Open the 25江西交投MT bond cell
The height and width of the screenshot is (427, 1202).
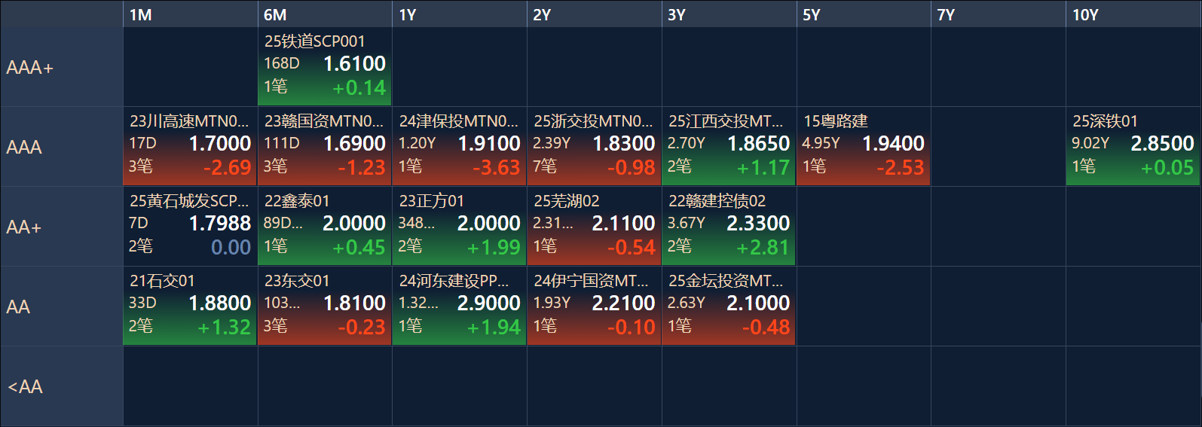(x=729, y=147)
